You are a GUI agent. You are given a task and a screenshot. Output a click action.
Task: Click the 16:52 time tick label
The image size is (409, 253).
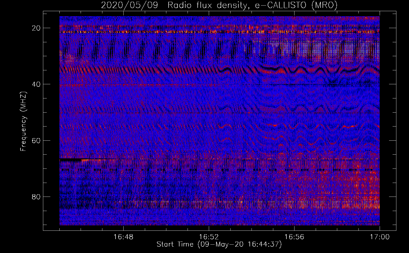tap(209, 237)
